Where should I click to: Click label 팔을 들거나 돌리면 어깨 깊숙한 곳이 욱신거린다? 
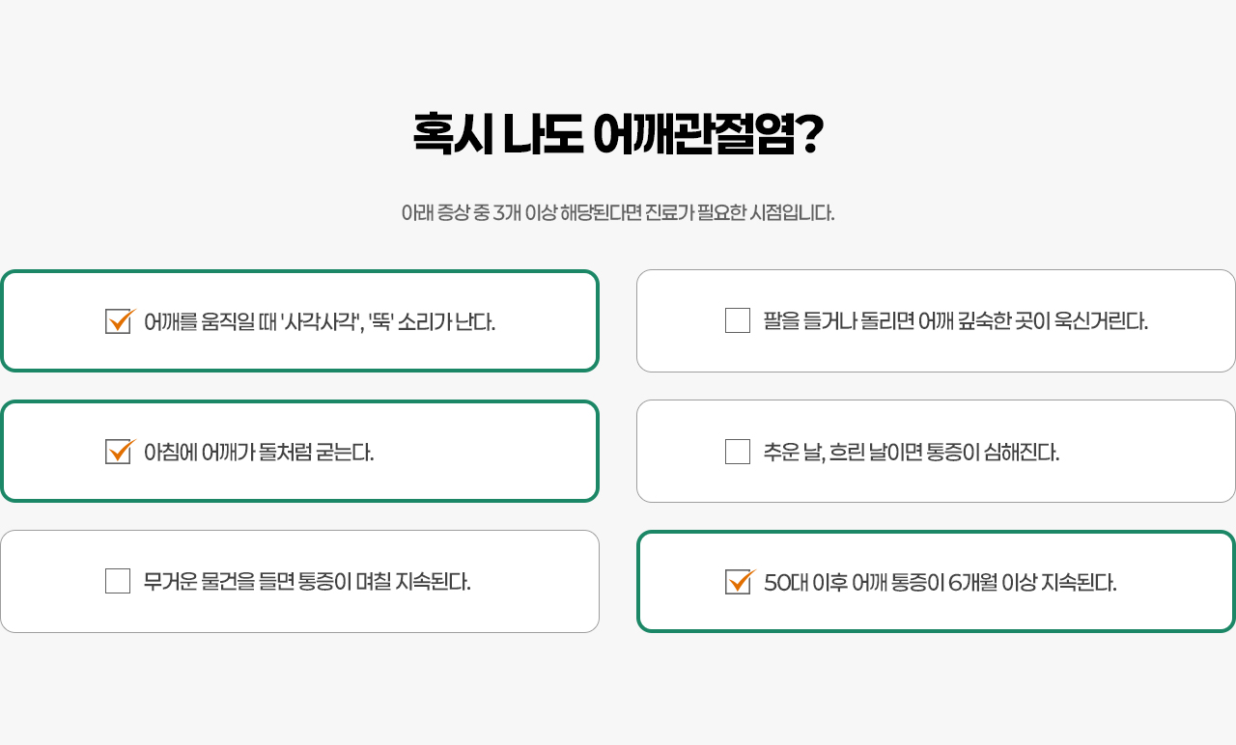click(956, 321)
